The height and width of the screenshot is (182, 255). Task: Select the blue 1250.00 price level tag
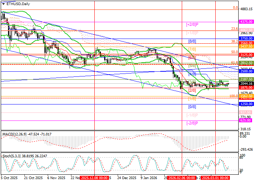[247, 104]
